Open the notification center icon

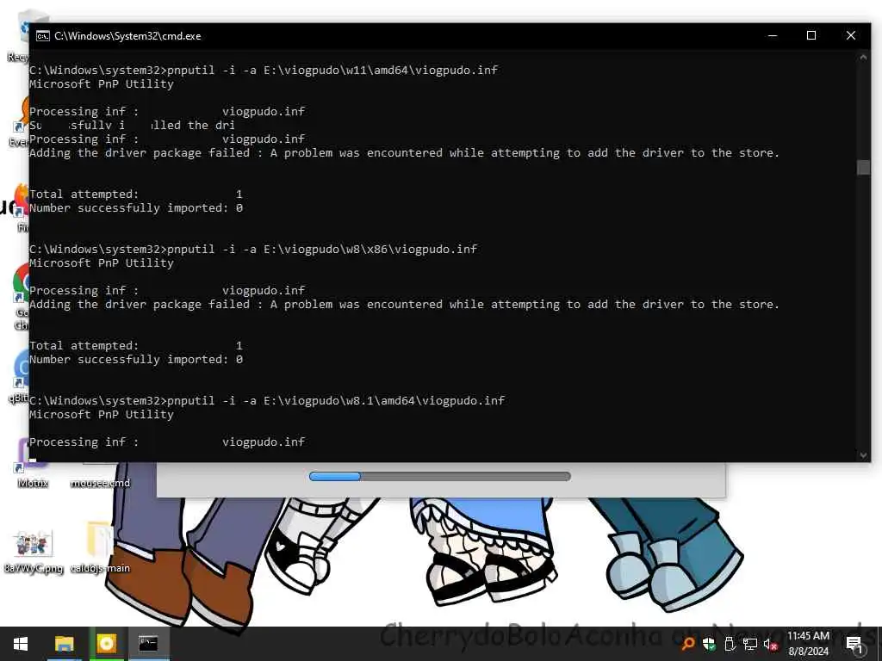854,645
